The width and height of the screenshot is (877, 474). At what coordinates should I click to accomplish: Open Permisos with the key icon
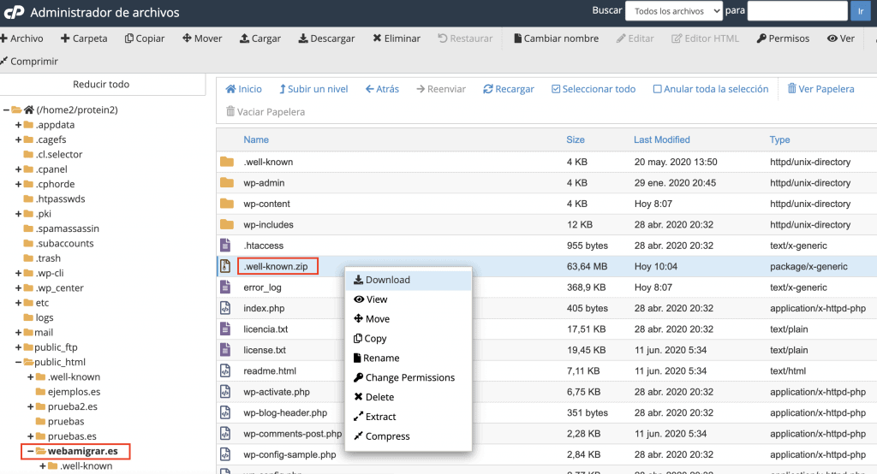click(x=761, y=39)
